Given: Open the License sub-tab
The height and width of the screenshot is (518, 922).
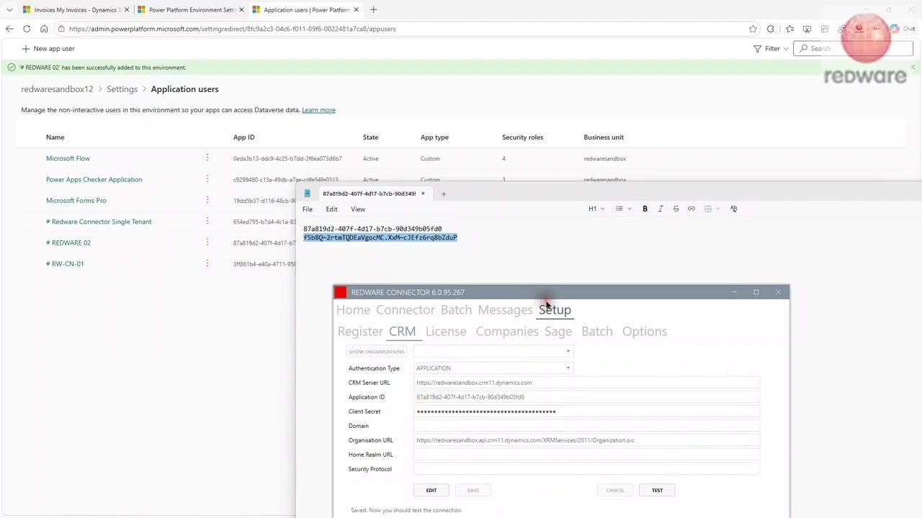Looking at the screenshot, I should pos(446,331).
